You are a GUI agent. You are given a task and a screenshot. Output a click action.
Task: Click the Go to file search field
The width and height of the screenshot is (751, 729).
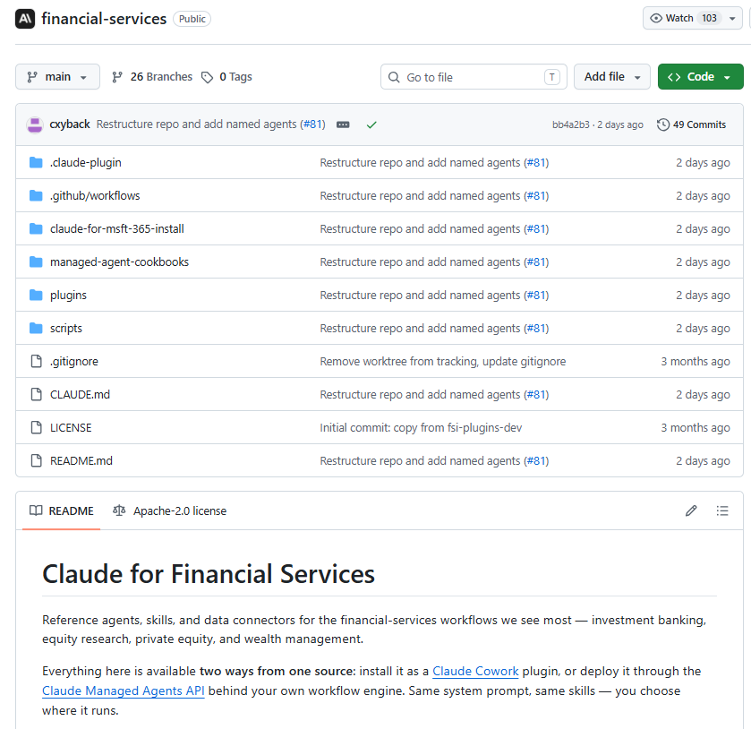point(474,77)
